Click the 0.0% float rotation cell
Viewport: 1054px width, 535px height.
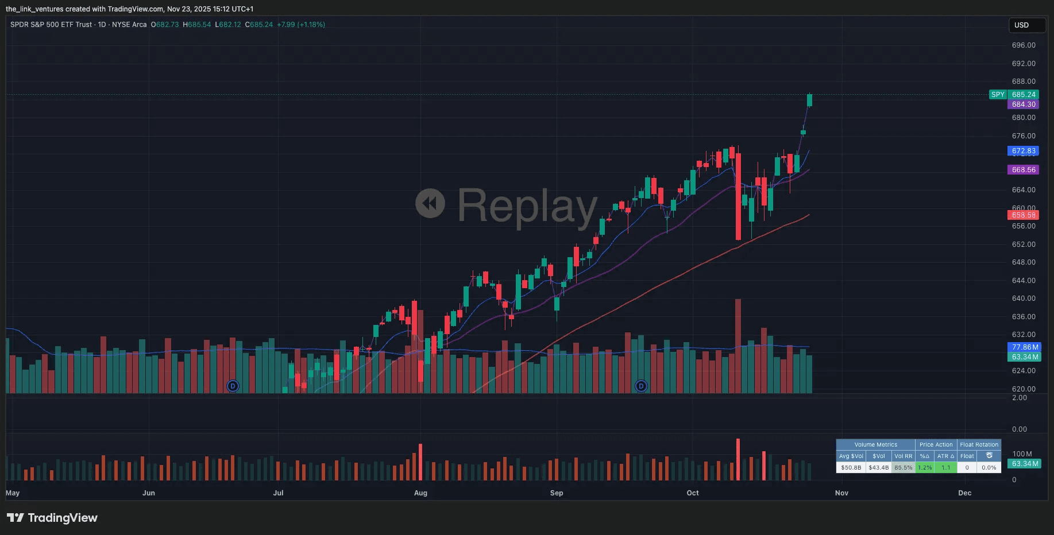pos(989,468)
